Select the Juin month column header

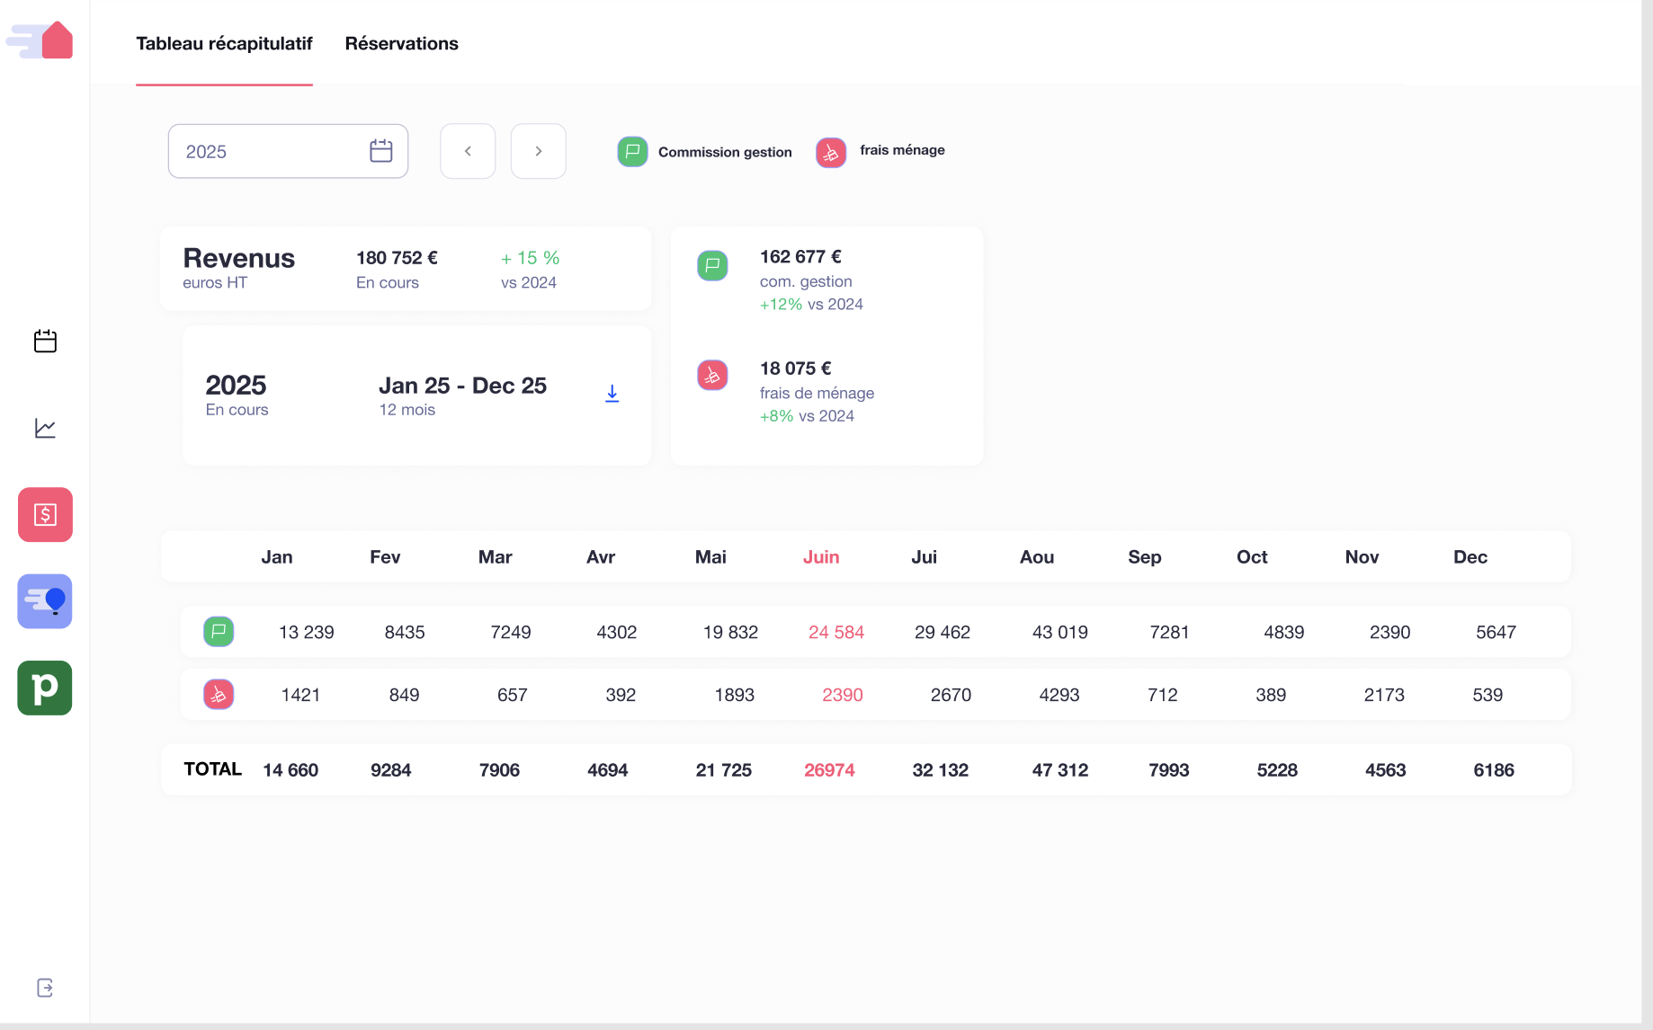tap(820, 557)
